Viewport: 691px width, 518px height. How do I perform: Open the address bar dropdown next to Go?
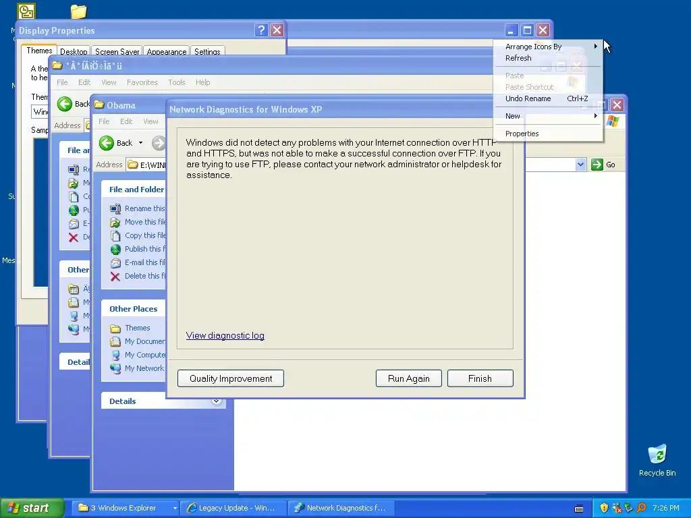[x=580, y=165]
